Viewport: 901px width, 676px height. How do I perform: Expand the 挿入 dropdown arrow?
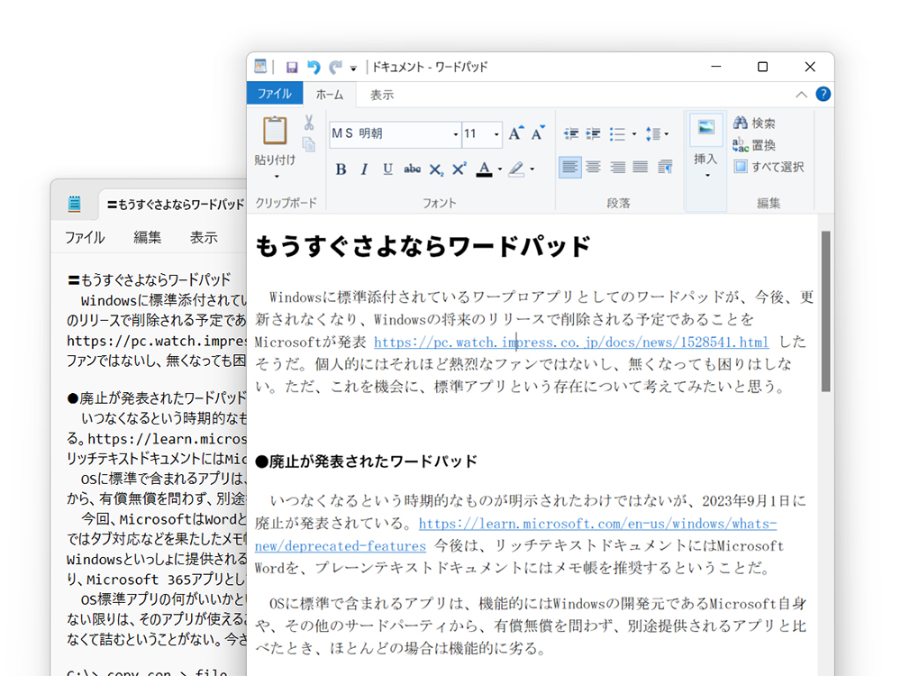tap(706, 176)
